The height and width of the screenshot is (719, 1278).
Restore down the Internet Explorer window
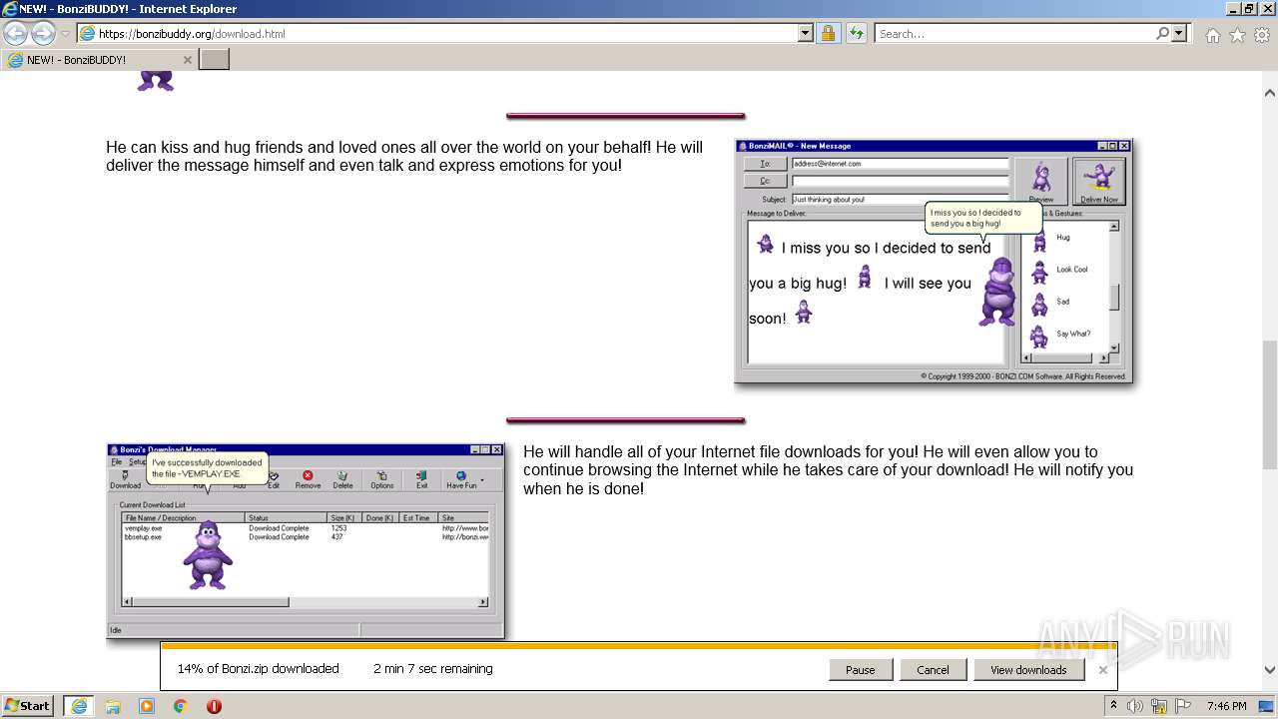(x=1249, y=9)
